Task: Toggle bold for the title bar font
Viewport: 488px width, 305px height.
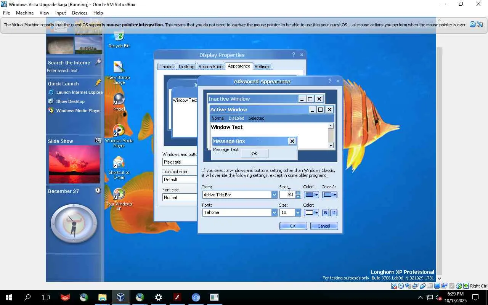Action: coord(326,213)
